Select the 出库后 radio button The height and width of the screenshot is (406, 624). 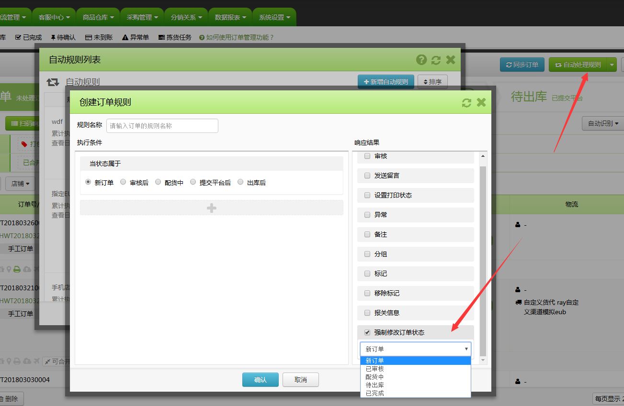click(240, 182)
